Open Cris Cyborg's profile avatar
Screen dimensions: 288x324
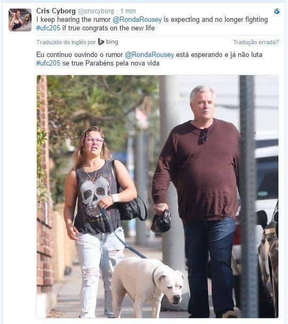click(20, 20)
